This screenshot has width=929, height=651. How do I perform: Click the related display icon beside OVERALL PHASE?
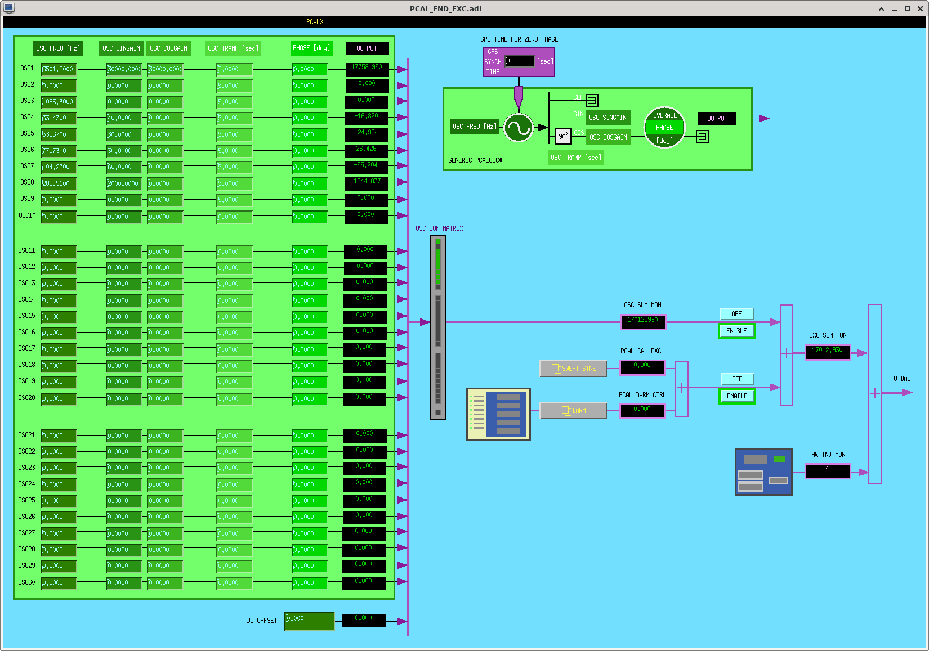(x=702, y=136)
